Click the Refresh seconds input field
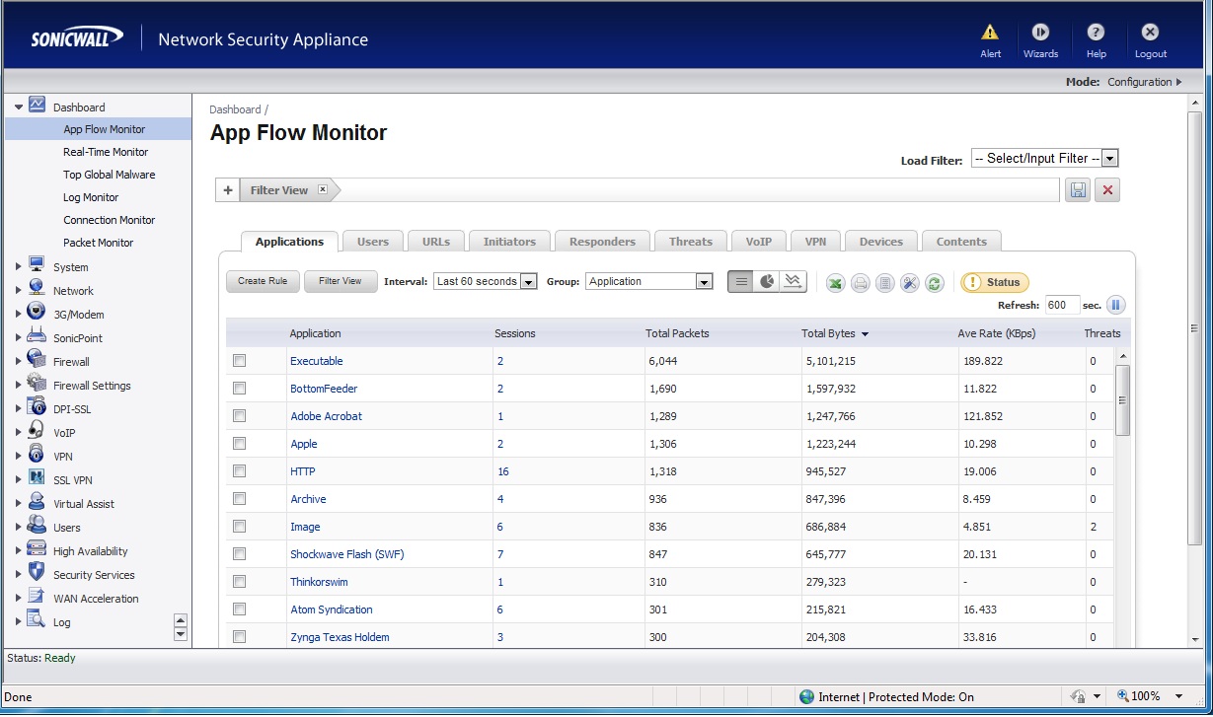 (1062, 306)
